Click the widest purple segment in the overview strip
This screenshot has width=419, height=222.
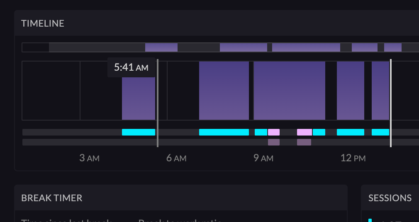(306, 47)
